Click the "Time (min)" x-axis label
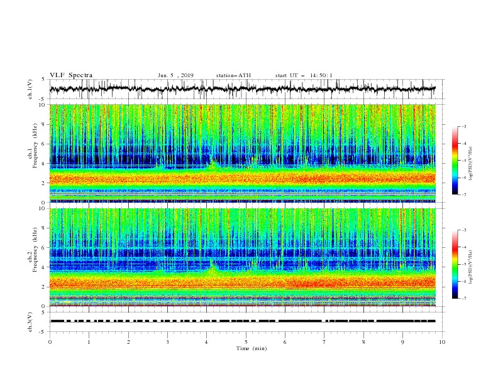Viewport: 498px width, 384px height. click(x=252, y=348)
